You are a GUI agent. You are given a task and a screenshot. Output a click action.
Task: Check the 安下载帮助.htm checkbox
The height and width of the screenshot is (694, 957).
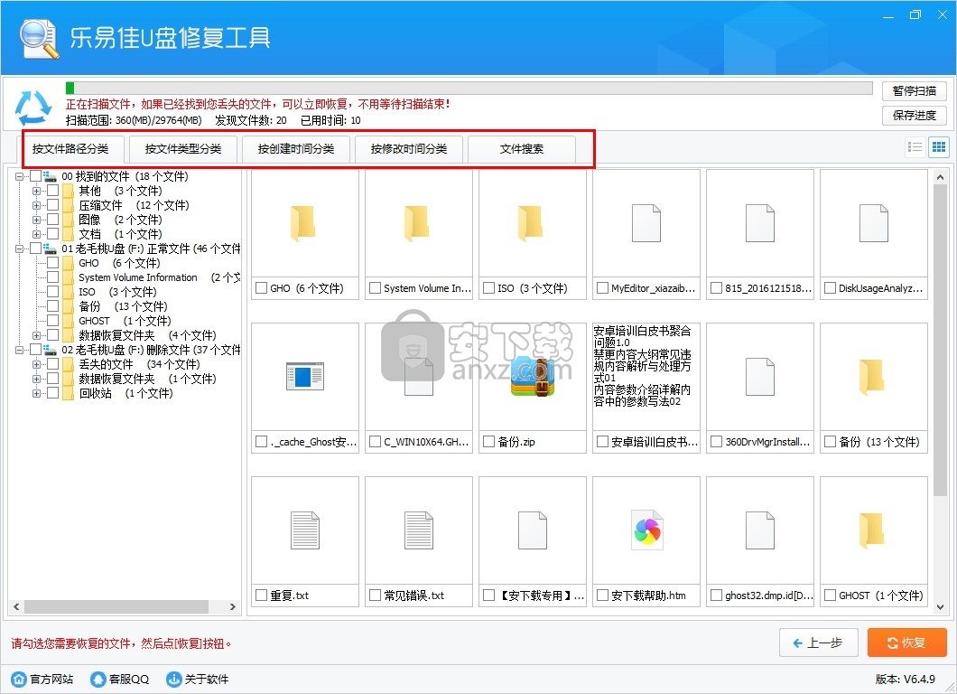click(x=602, y=595)
